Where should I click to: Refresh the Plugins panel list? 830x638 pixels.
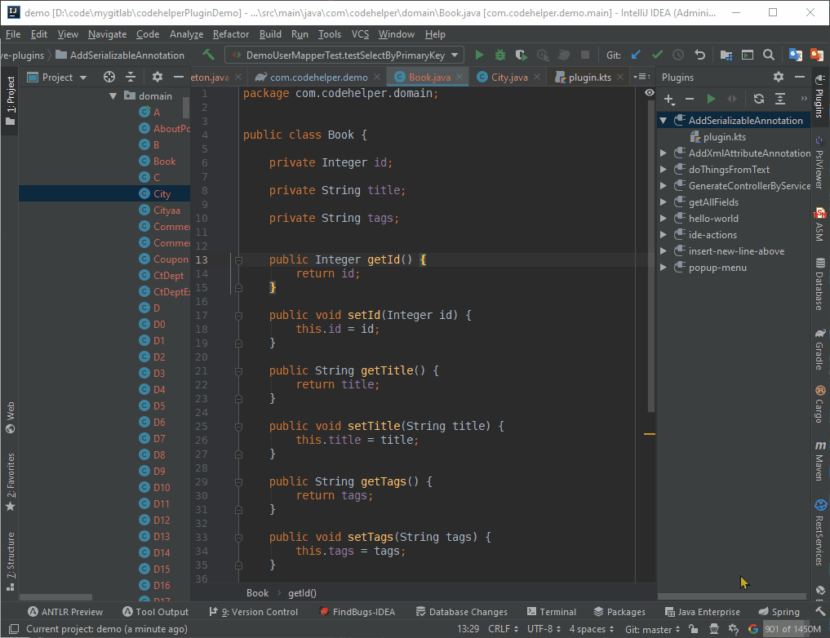tap(758, 99)
